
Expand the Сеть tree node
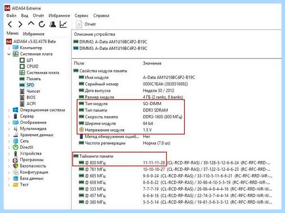(9, 141)
